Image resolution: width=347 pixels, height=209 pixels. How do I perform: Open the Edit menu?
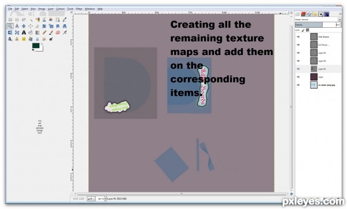point(17,9)
